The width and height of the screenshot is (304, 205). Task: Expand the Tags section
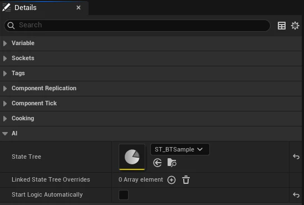point(5,74)
